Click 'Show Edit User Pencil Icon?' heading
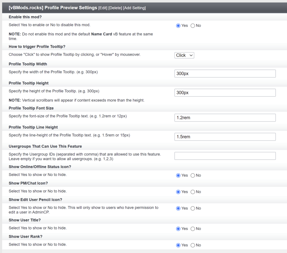This screenshot has width=287, height=253. [x=35, y=200]
